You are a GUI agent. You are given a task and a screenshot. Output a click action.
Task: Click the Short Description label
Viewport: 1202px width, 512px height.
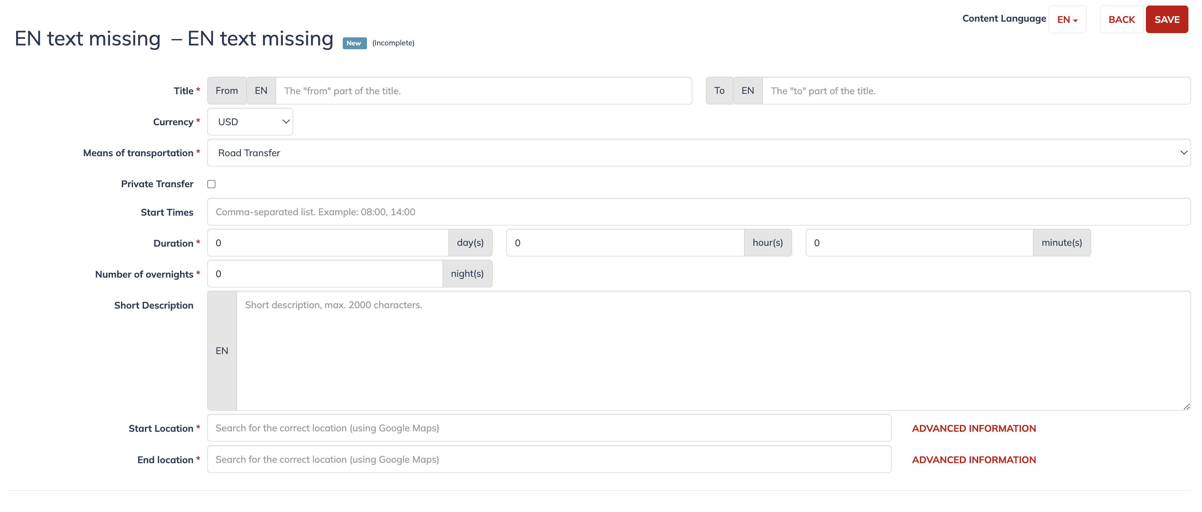point(153,305)
